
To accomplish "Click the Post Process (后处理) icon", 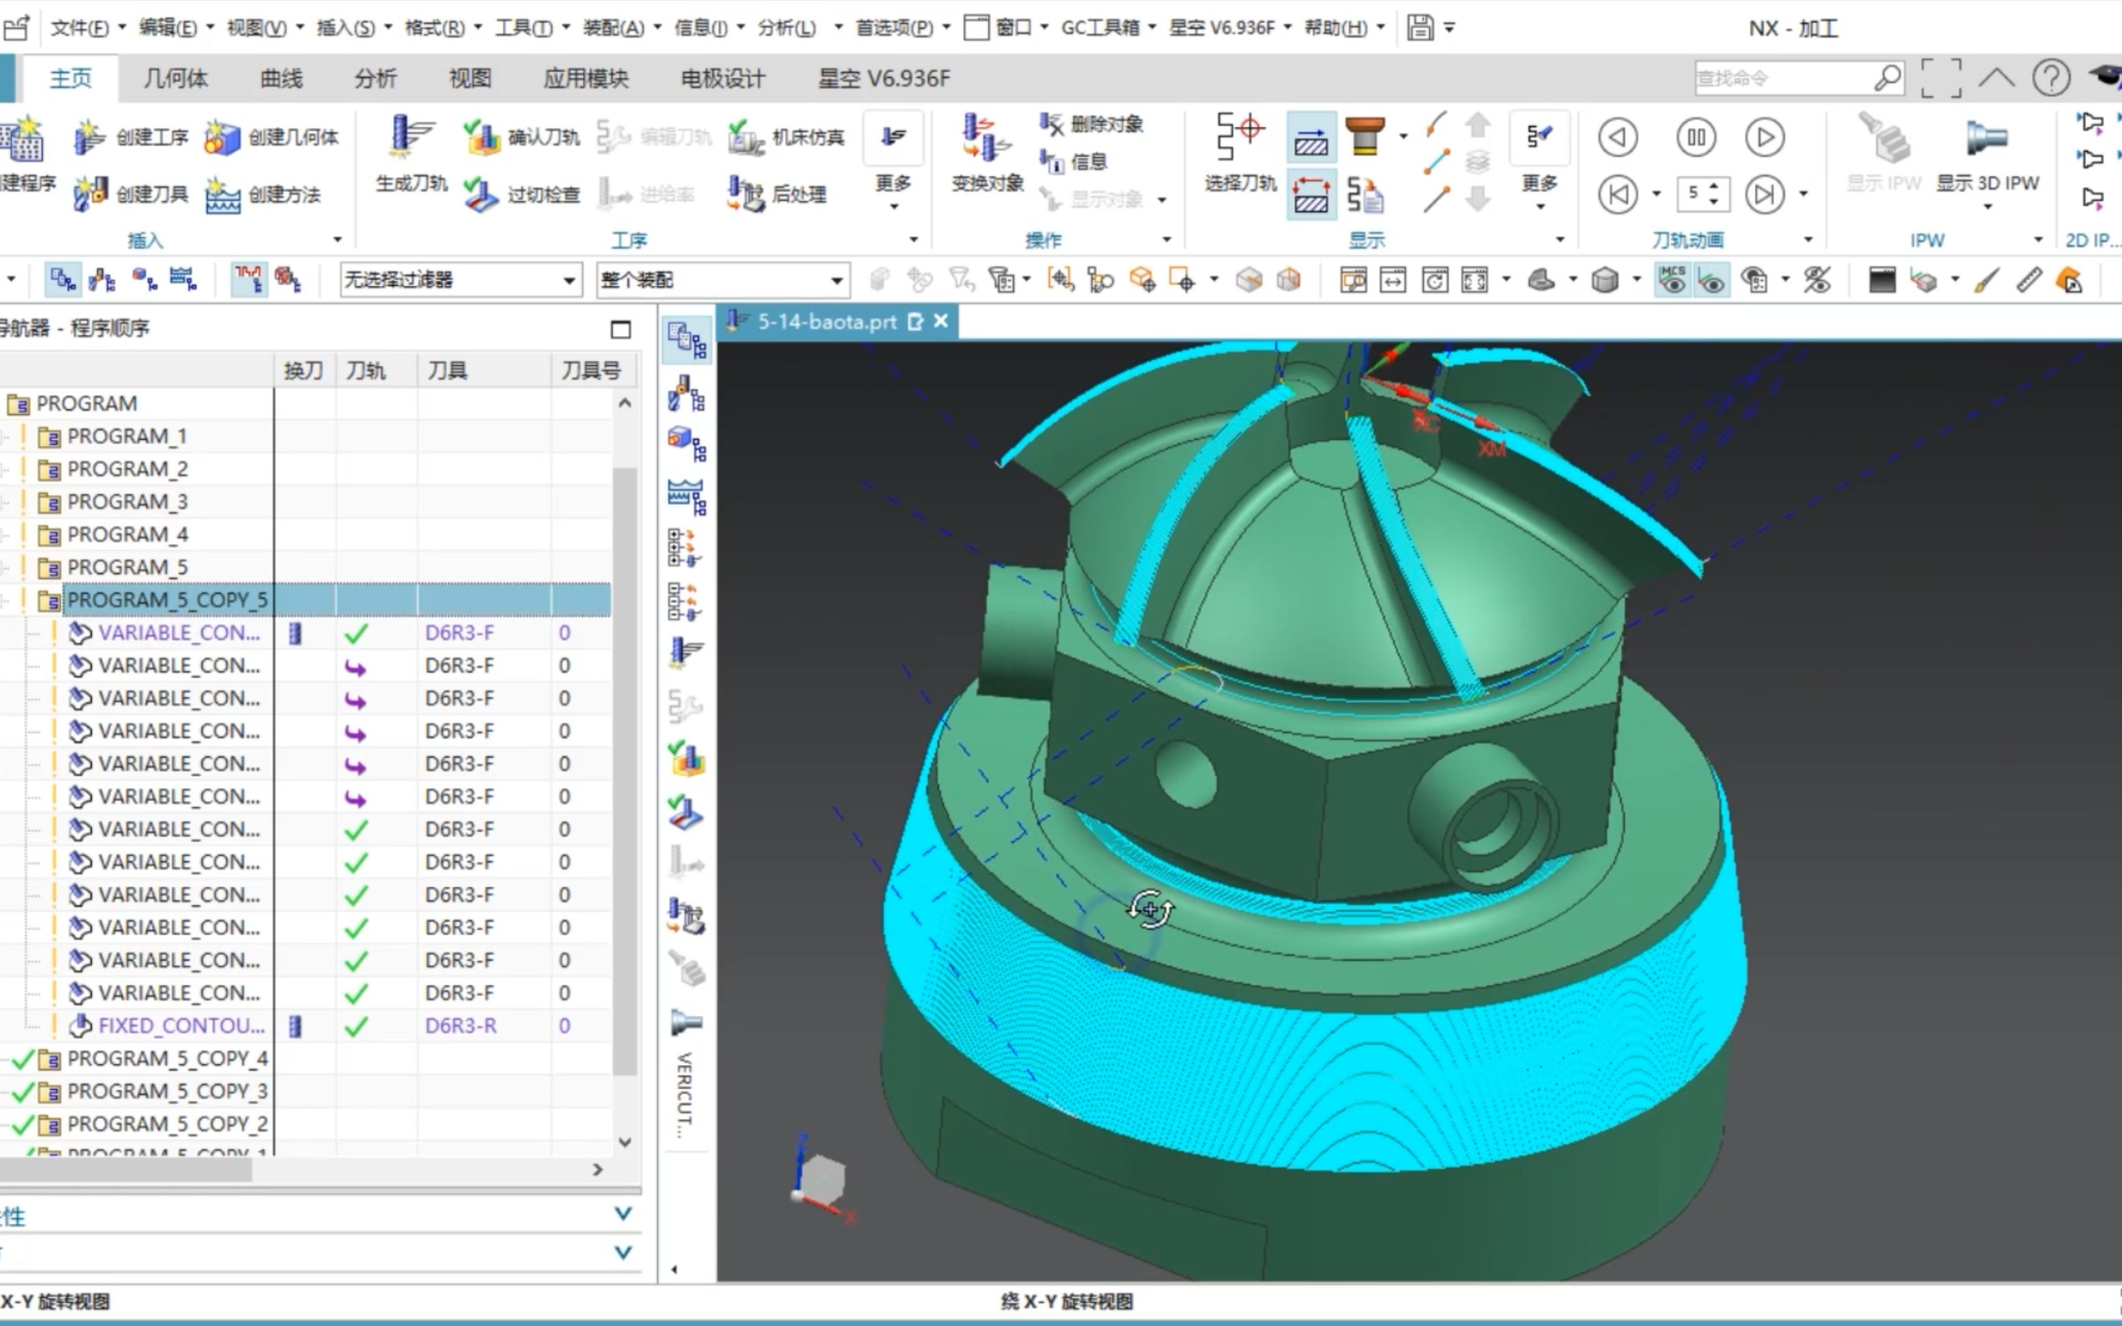I will point(747,194).
